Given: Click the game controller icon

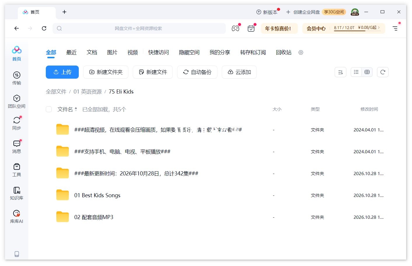Looking at the screenshot, I should (235, 28).
